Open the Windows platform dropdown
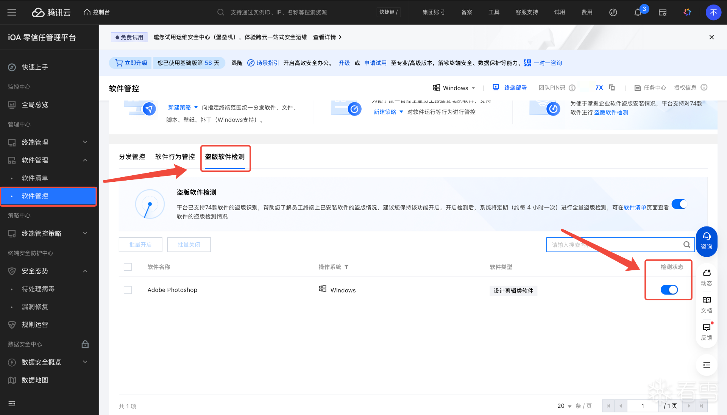The height and width of the screenshot is (415, 727). click(x=454, y=88)
